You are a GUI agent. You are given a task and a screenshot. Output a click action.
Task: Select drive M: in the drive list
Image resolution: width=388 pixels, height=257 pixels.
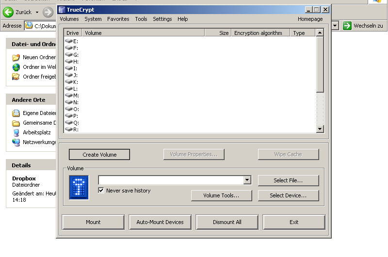click(x=72, y=96)
